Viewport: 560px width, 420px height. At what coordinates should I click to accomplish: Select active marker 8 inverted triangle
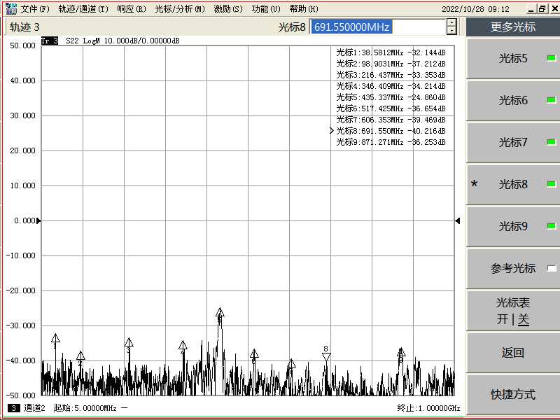tap(326, 357)
